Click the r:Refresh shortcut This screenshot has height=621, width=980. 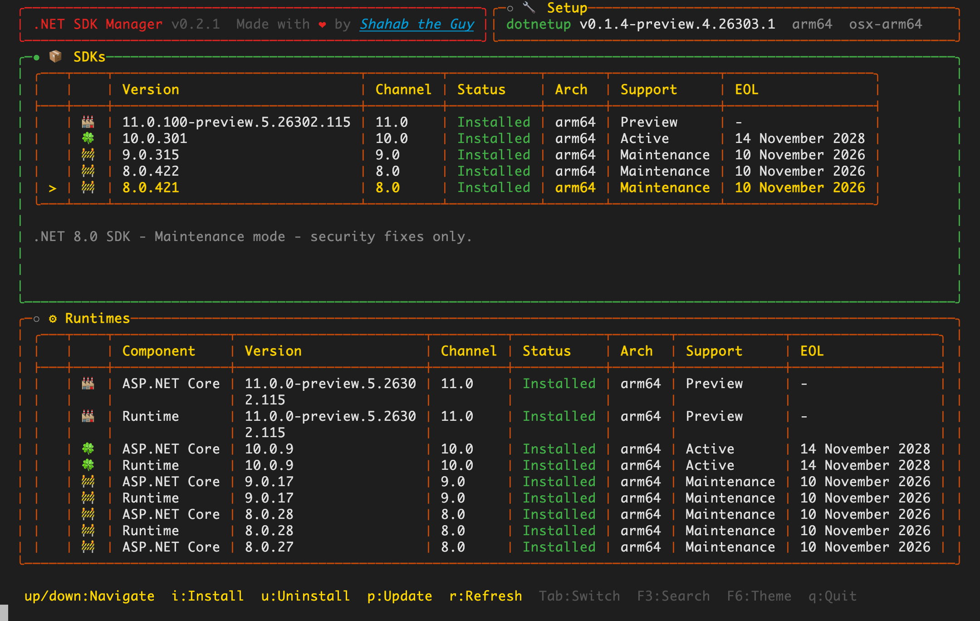coord(485,596)
